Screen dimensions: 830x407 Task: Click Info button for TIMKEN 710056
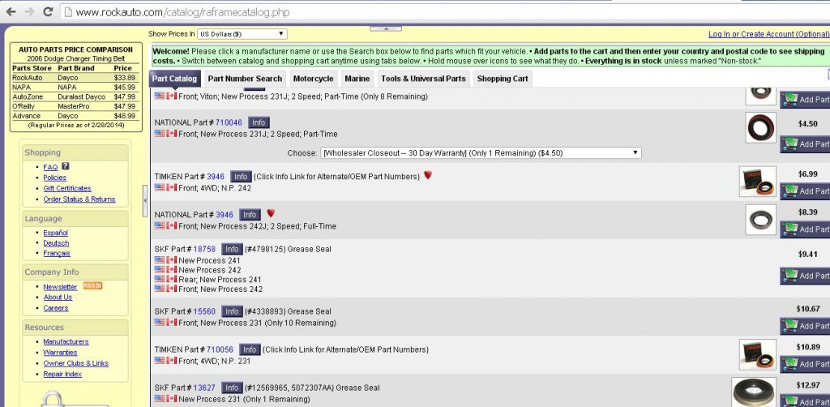pyautogui.click(x=250, y=349)
